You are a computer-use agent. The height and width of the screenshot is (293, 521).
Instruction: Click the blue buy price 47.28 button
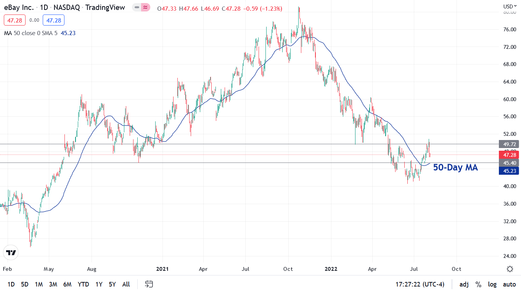[53, 20]
